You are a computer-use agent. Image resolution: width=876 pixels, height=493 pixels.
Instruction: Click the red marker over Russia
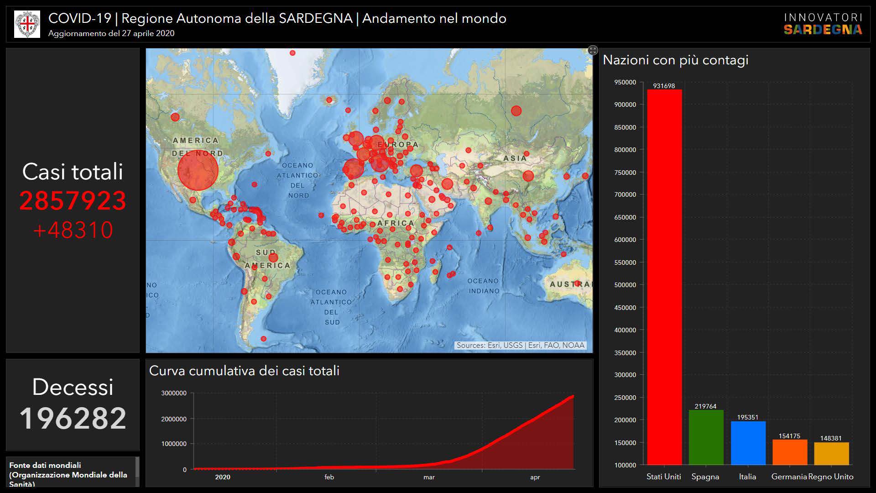point(516,111)
